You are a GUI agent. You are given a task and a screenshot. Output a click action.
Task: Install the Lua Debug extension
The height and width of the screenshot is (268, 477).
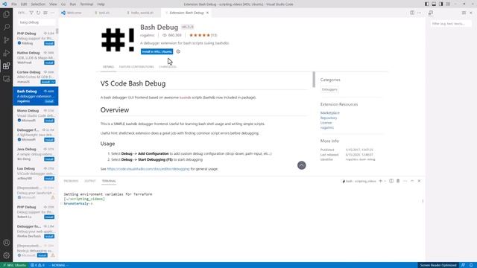click(x=49, y=179)
